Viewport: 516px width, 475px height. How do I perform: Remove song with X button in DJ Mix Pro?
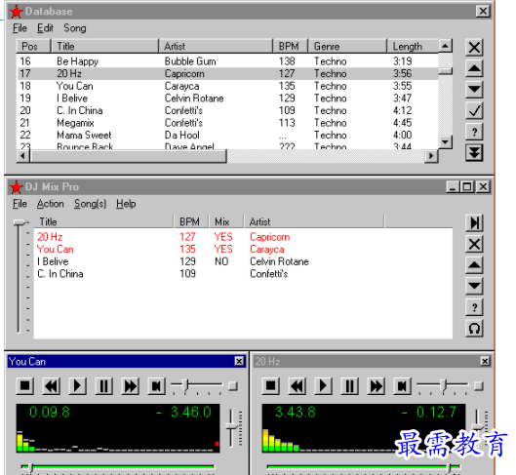coord(474,244)
